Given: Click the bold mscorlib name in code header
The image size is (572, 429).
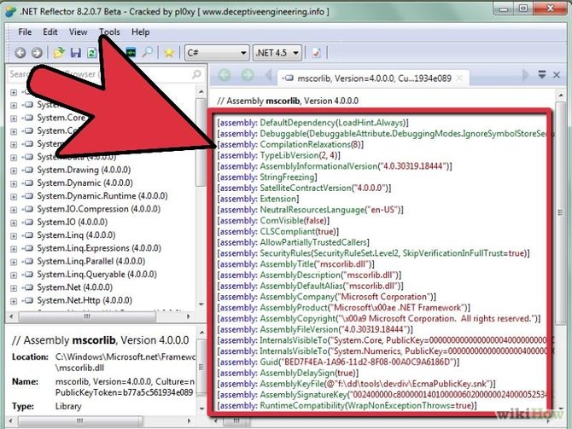Looking at the screenshot, I should [x=283, y=101].
